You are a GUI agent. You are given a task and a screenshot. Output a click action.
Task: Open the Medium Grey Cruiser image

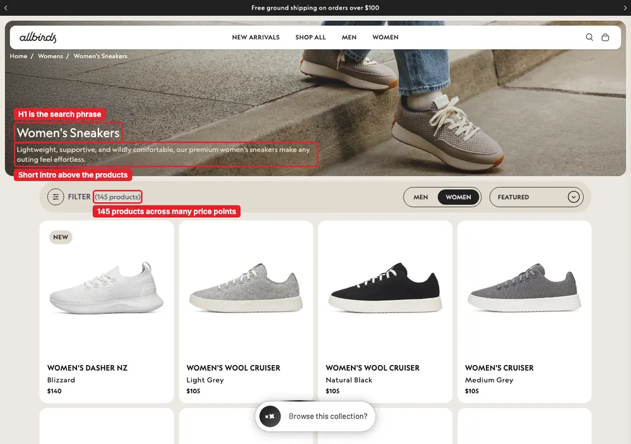(x=524, y=288)
